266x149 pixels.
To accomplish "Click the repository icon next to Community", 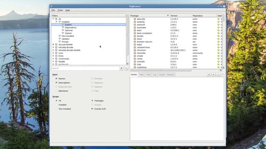I will click(x=57, y=59).
